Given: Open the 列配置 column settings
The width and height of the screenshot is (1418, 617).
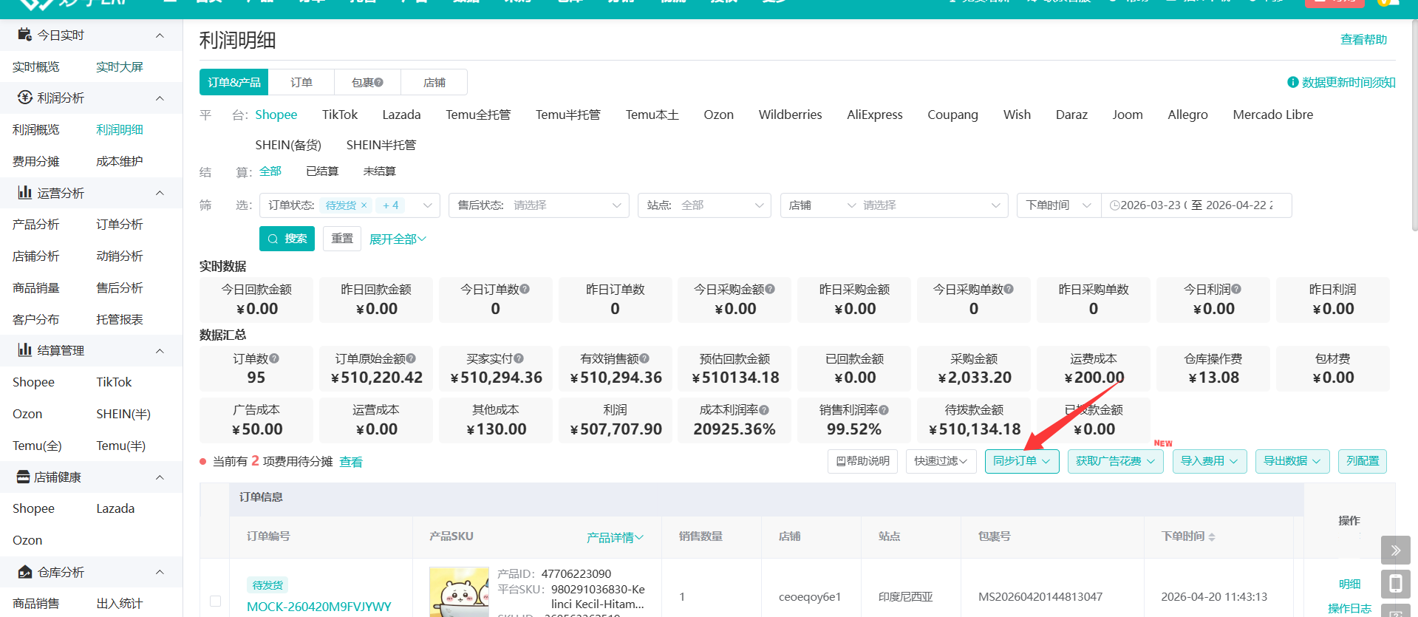Looking at the screenshot, I should (x=1363, y=461).
